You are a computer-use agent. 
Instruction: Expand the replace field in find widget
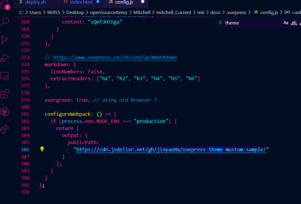[220, 23]
